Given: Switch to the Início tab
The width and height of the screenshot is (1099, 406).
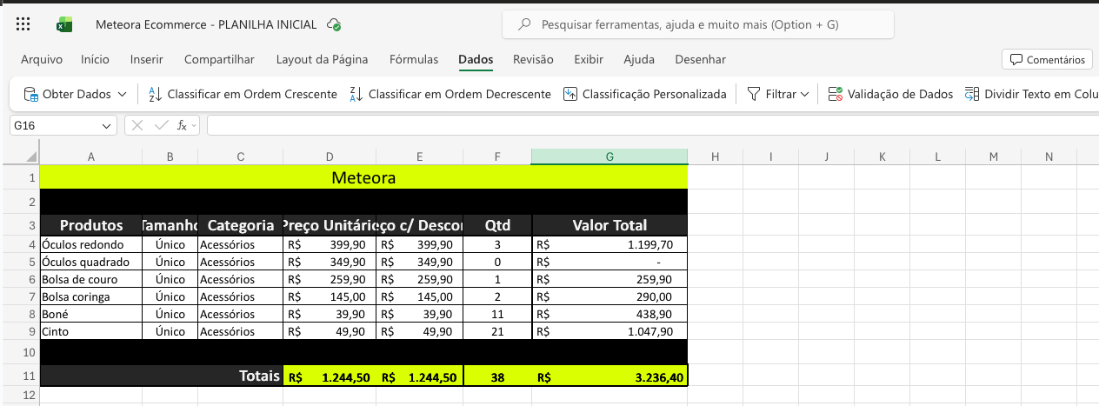Looking at the screenshot, I should coord(95,59).
